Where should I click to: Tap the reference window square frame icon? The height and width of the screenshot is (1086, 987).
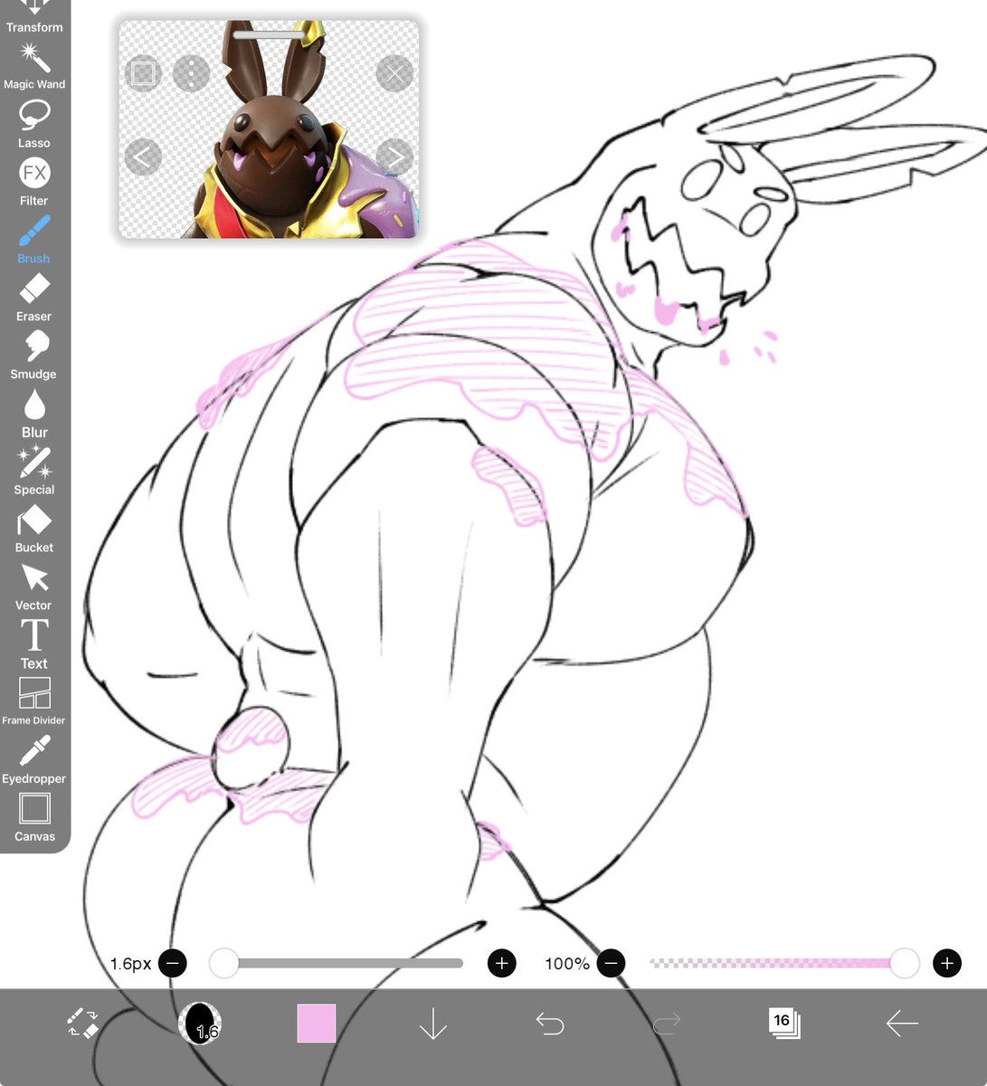click(x=143, y=73)
